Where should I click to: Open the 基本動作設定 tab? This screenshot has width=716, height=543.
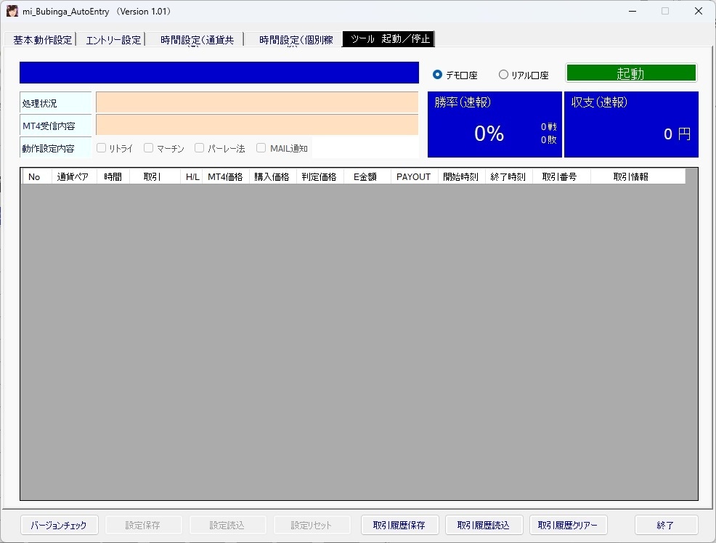(x=41, y=40)
